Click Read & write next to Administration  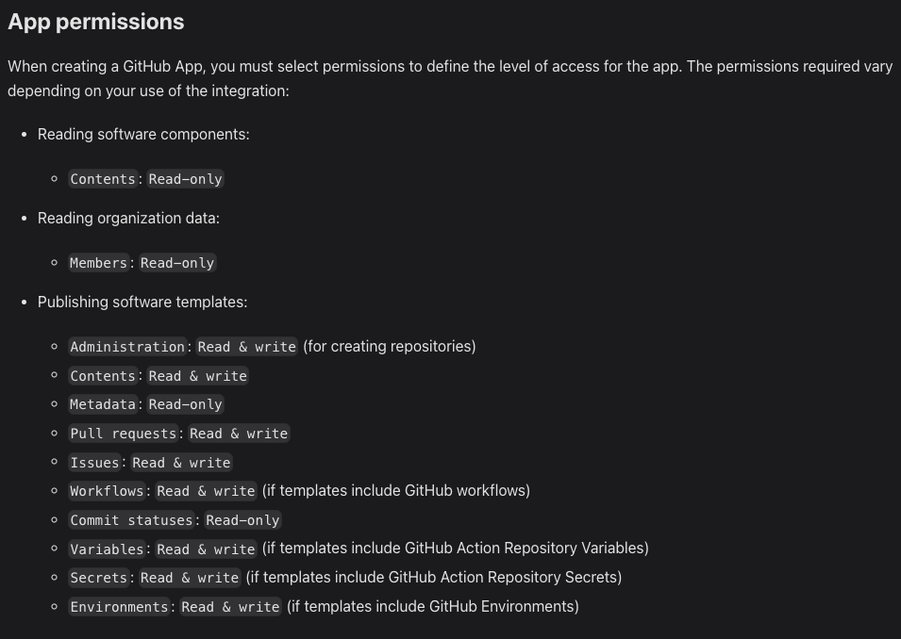246,347
